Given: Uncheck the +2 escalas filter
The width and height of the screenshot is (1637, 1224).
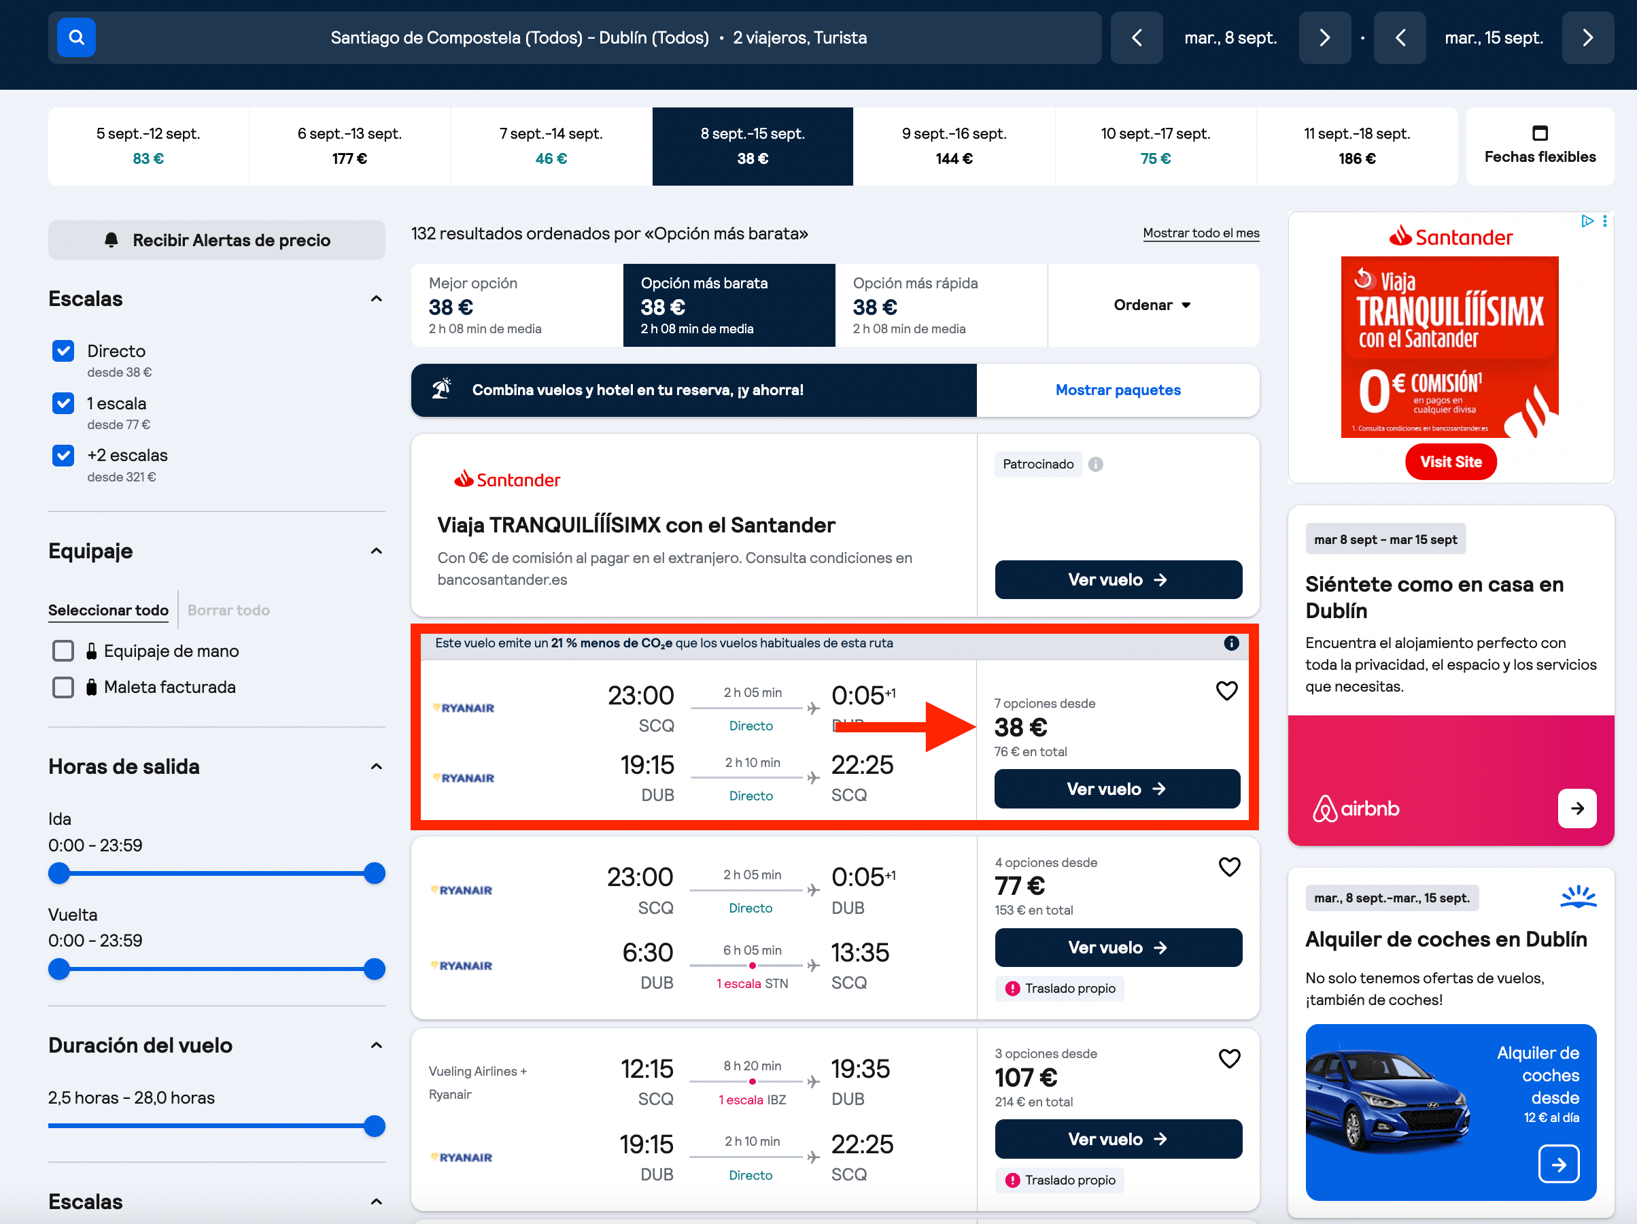Looking at the screenshot, I should coord(64,456).
